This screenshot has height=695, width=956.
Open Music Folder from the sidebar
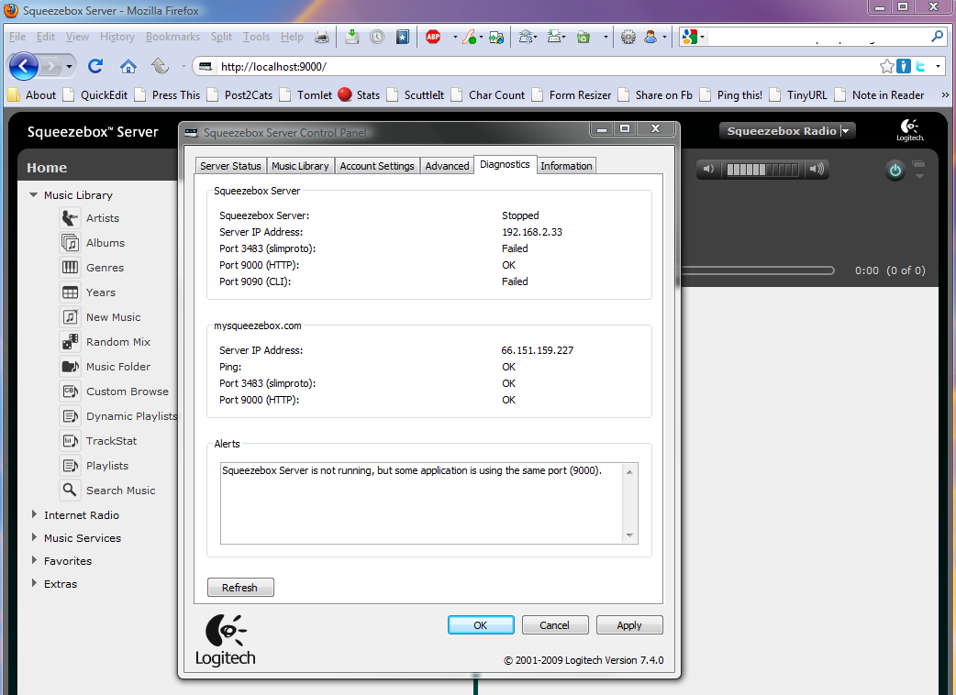point(70,367)
